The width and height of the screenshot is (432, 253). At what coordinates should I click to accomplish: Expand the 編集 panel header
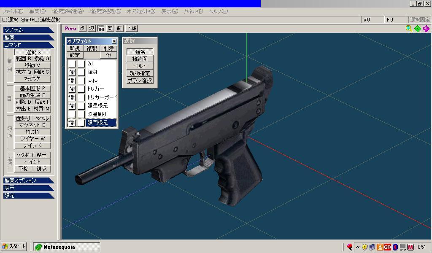(29, 37)
